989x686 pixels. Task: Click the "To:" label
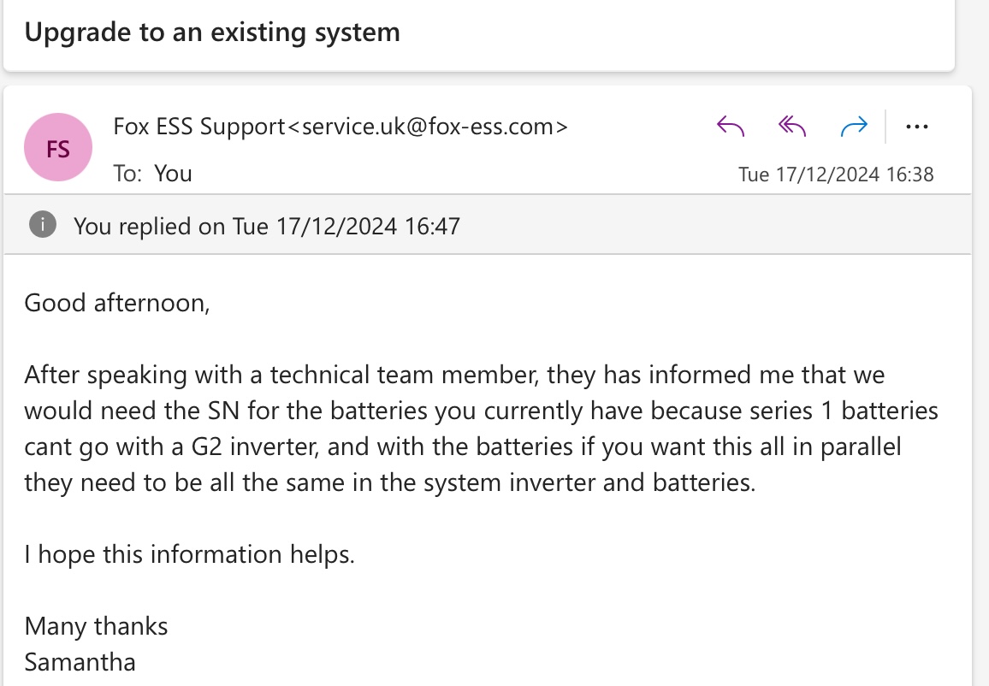127,174
